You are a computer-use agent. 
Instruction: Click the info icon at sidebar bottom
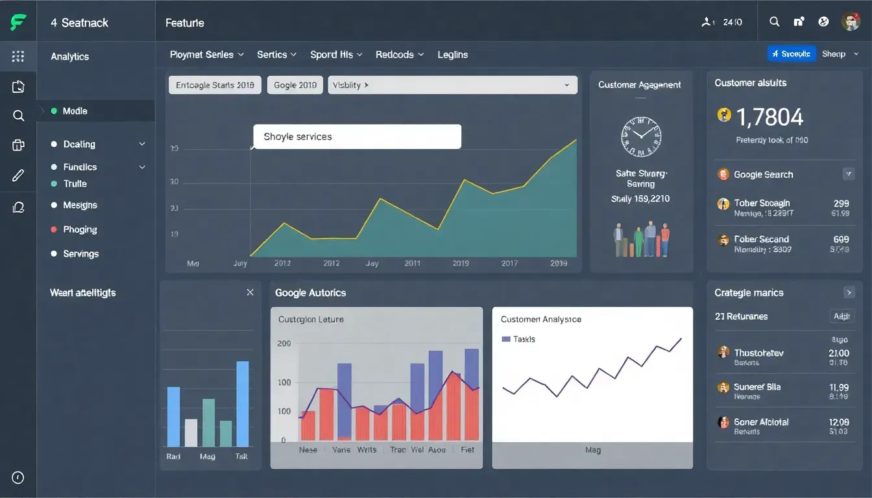[x=18, y=478]
